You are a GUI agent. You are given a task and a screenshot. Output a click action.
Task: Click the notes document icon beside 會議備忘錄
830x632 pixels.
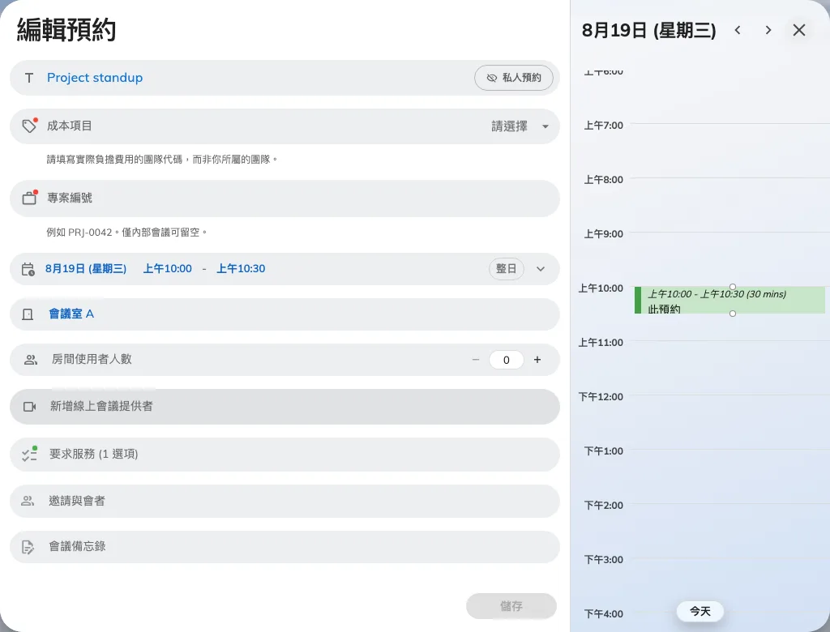[x=28, y=547]
